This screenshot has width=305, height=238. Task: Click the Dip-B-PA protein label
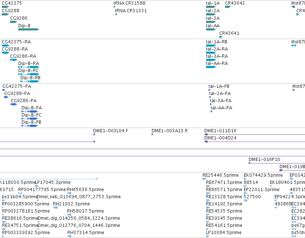click(32, 108)
